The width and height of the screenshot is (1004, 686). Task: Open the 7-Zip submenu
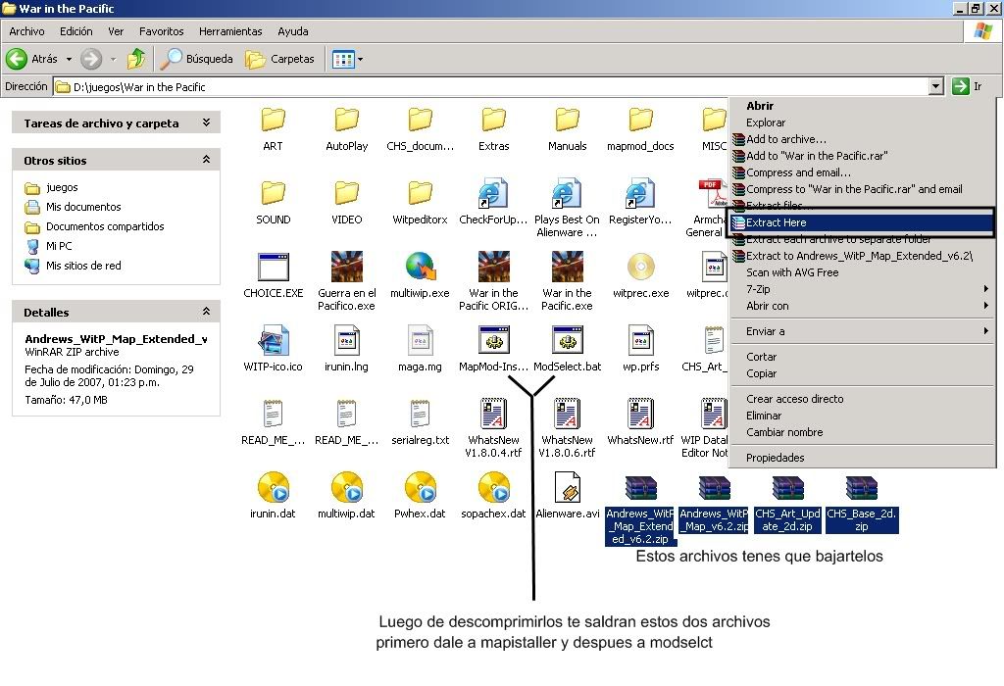click(x=863, y=289)
